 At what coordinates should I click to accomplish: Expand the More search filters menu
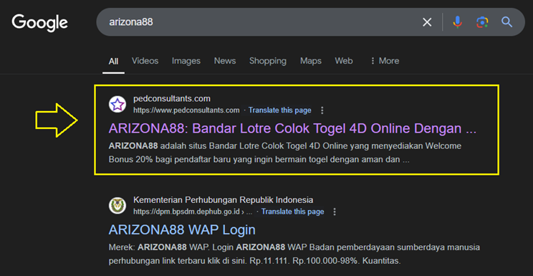(x=385, y=61)
